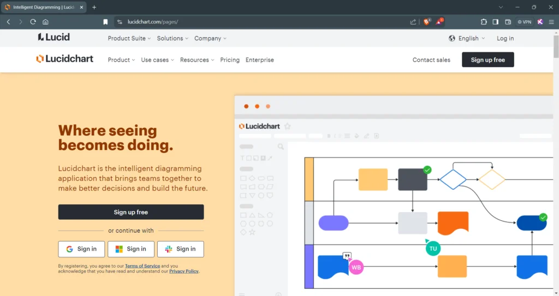The width and height of the screenshot is (559, 296).
Task: Open the tab search dropdown arrow
Action: [501, 7]
